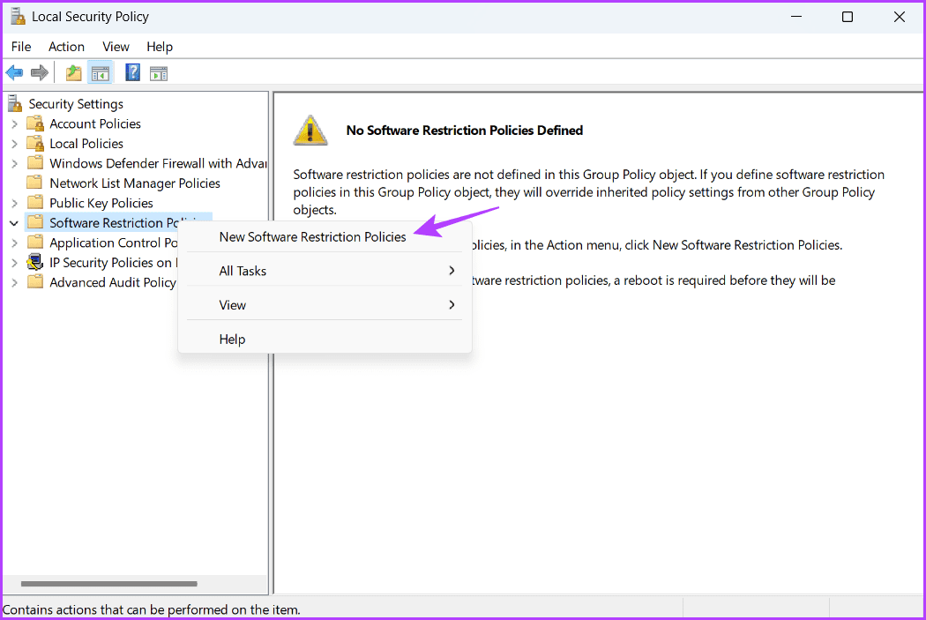Expand the Local Policies node

pos(14,144)
